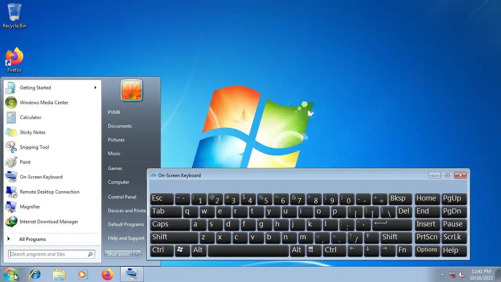Click the up arrow key on keyboard
501x282 pixels.
(371, 238)
